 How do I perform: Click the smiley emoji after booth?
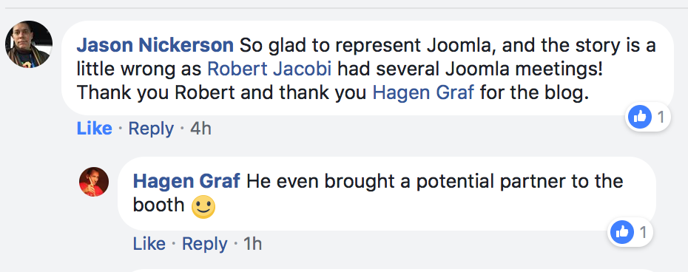[203, 206]
